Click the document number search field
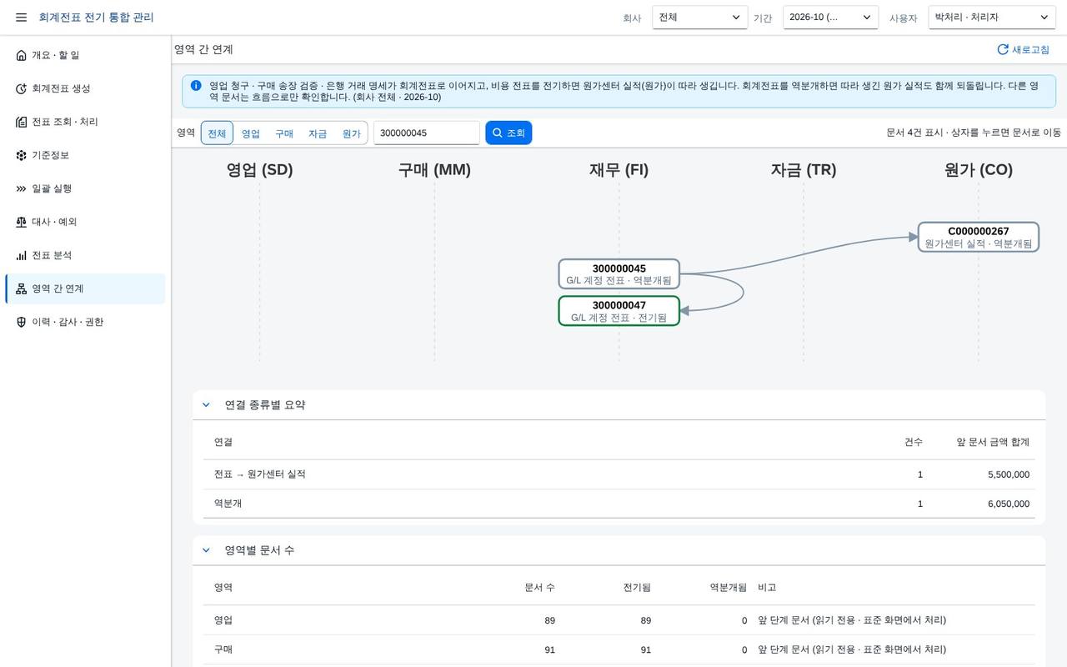1067x667 pixels. click(427, 133)
